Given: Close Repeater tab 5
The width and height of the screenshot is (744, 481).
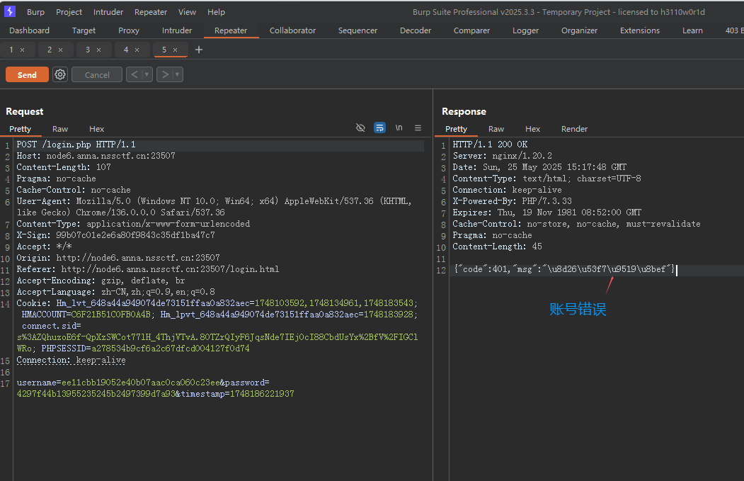Looking at the screenshot, I should click(176, 50).
